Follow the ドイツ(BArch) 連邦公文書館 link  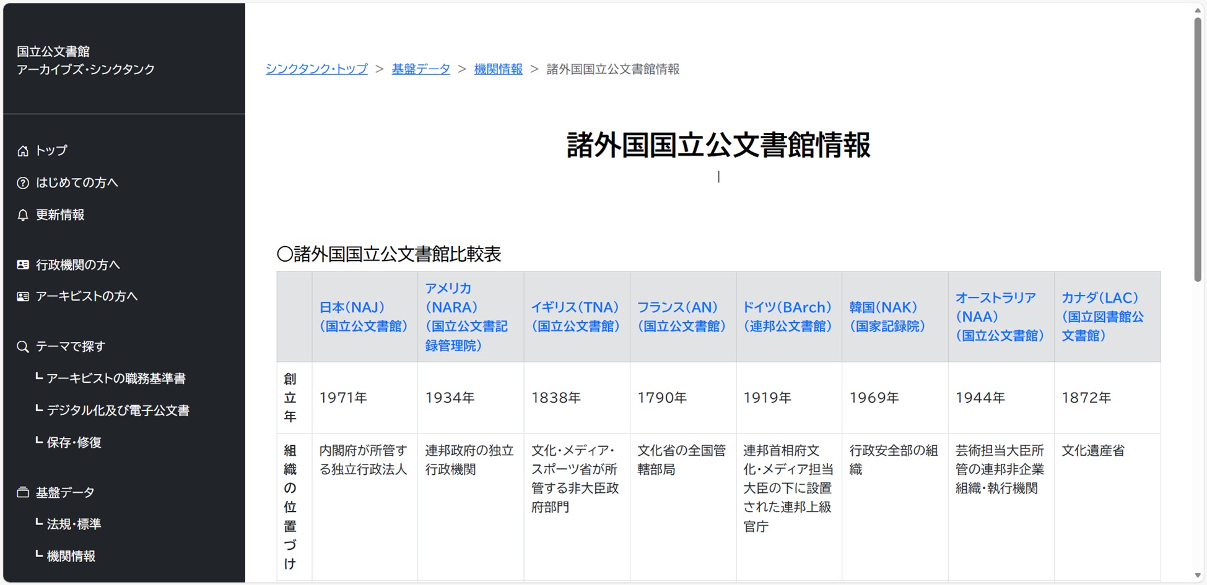click(787, 317)
